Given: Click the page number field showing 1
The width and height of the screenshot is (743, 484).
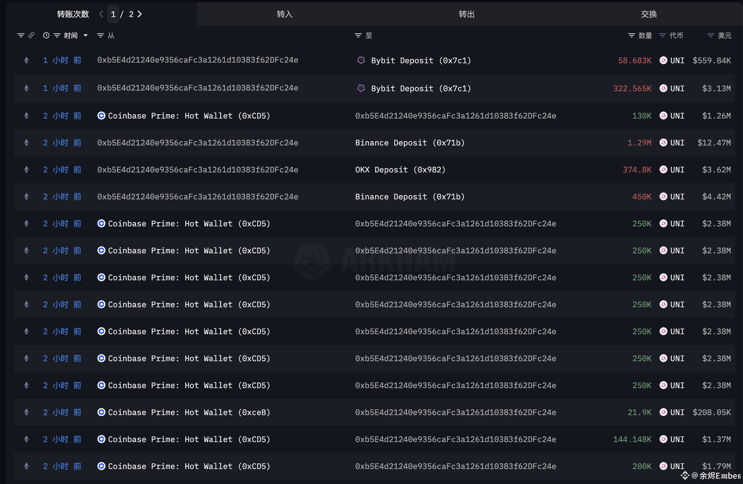Looking at the screenshot, I should coord(113,14).
